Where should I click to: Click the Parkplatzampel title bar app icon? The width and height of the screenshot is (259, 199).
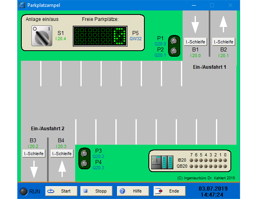point(22,5)
